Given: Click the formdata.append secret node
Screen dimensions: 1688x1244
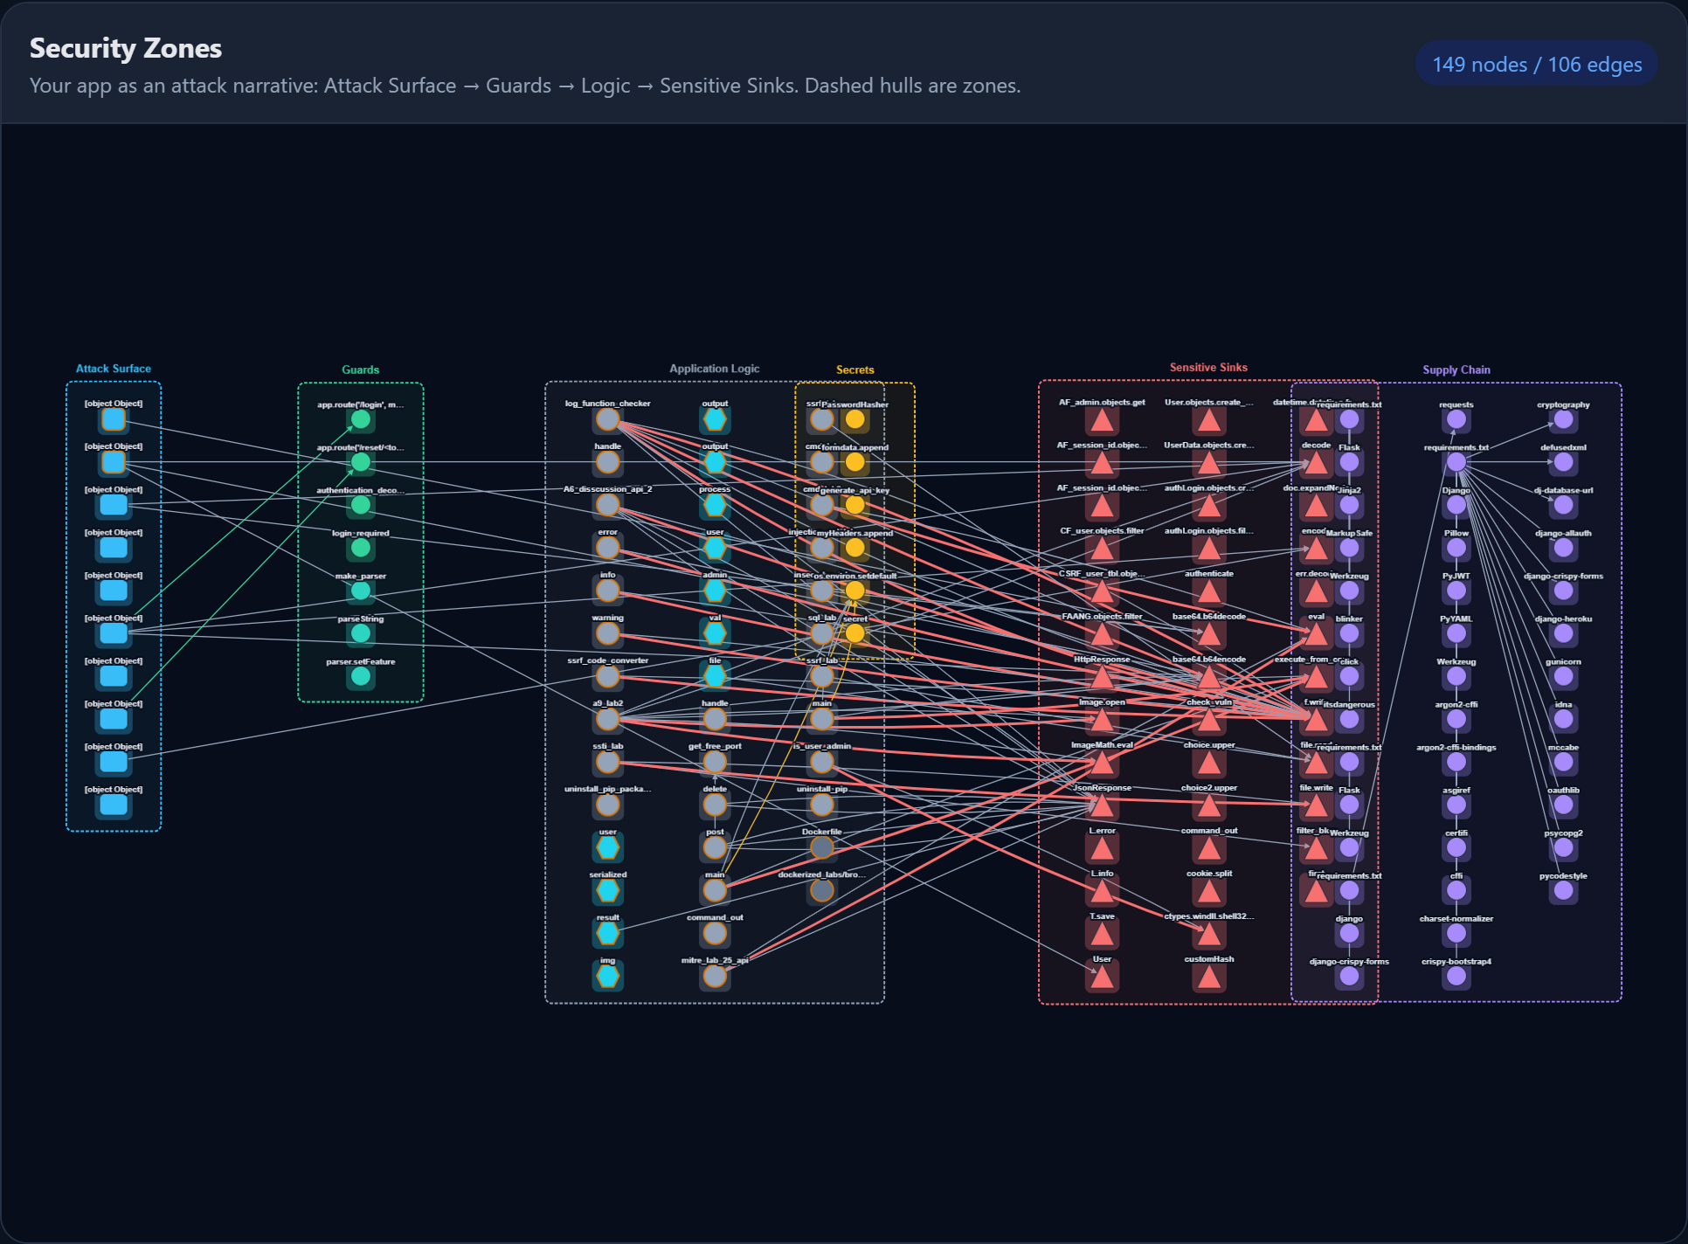Looking at the screenshot, I should coord(855,462).
